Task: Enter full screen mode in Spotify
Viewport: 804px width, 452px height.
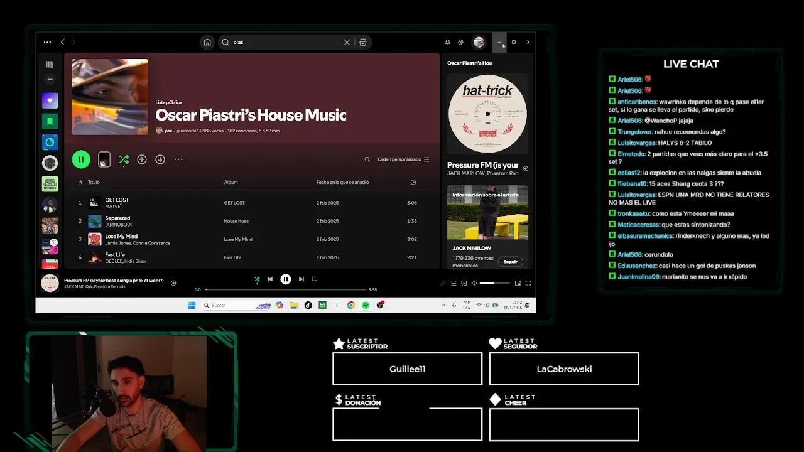Action: click(x=528, y=283)
